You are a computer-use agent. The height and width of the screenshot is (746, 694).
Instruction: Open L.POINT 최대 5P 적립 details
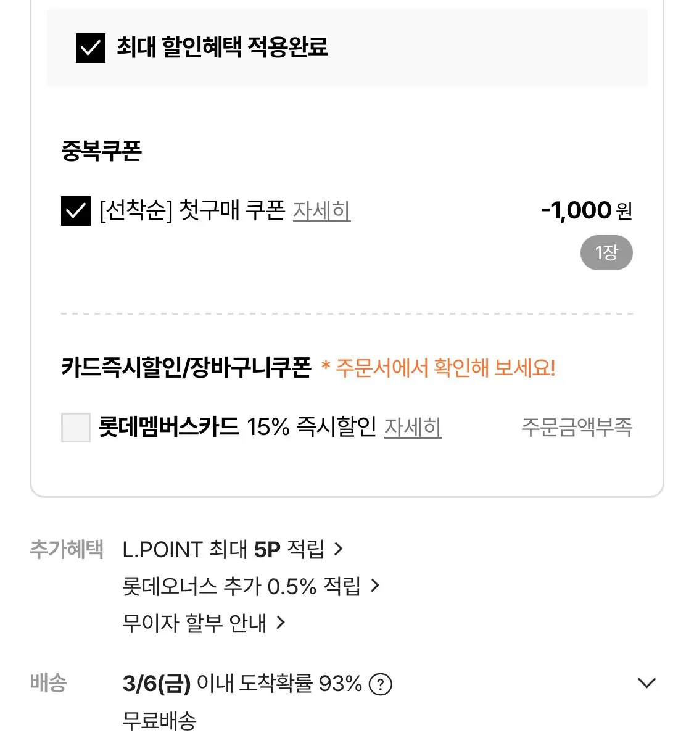(x=223, y=549)
